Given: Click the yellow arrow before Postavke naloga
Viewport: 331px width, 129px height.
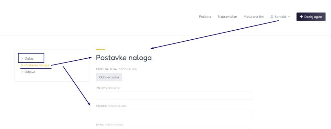Looking at the screenshot, I should pos(22,65).
